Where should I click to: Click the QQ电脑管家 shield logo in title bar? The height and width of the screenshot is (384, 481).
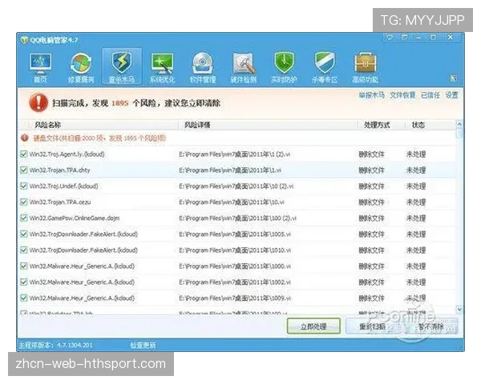[24, 40]
